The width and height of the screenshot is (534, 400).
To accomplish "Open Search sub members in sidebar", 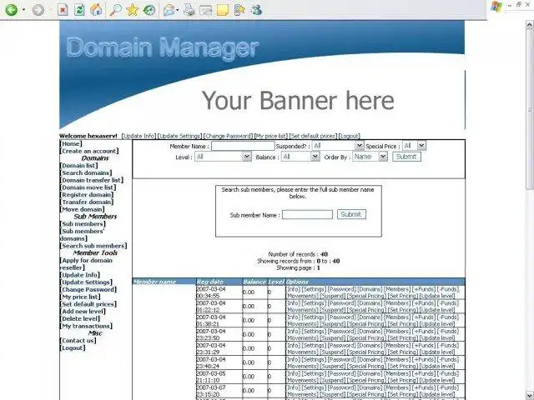I will (93, 246).
